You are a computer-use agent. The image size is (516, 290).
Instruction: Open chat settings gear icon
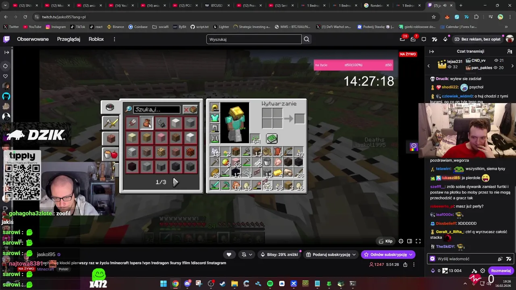point(483,271)
